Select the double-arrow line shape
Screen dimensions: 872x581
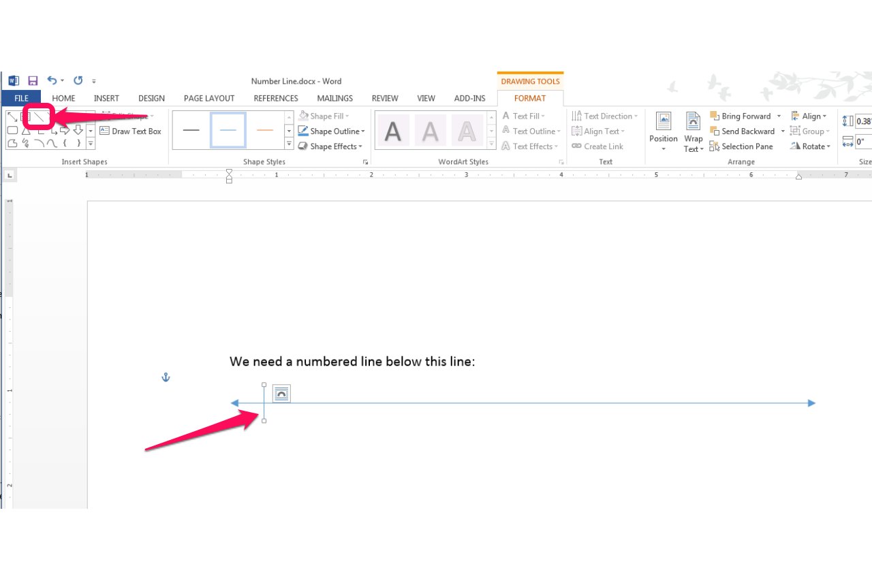point(12,116)
